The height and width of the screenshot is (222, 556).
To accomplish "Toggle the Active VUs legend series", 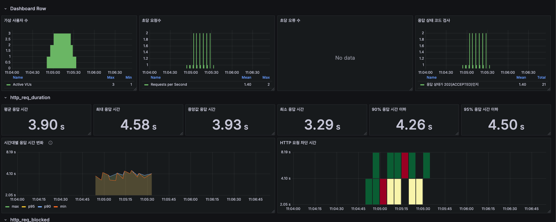I will click(x=22, y=85).
